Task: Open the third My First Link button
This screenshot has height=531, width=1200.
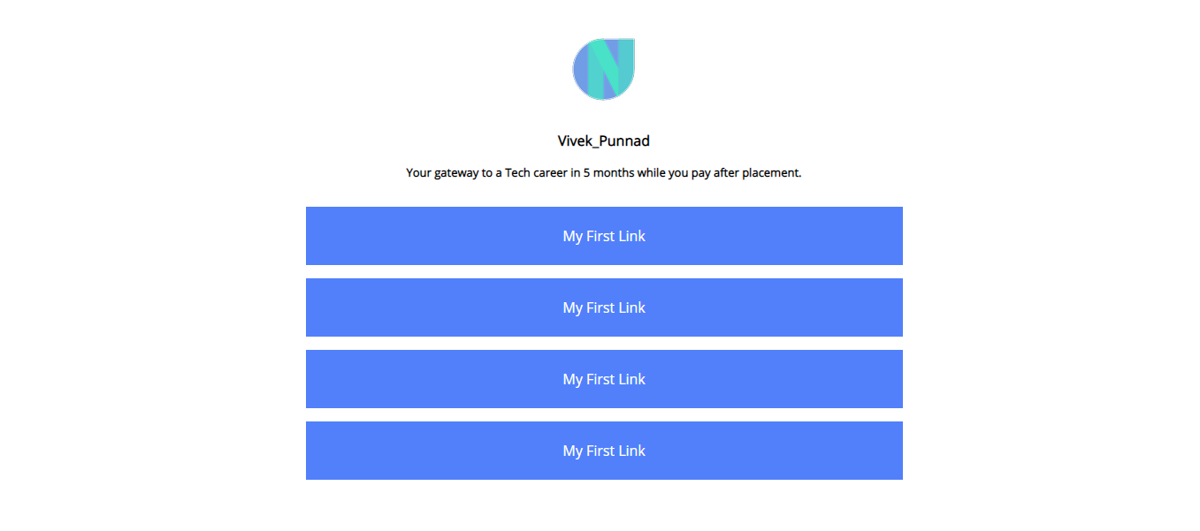Action: coord(604,379)
